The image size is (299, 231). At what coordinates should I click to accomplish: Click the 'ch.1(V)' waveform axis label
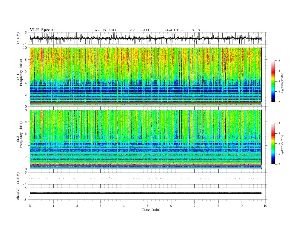pos(18,38)
